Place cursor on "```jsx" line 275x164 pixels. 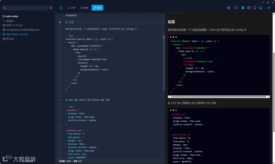coord(69,36)
